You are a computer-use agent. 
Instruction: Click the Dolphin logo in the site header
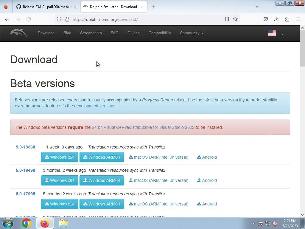(19, 33)
